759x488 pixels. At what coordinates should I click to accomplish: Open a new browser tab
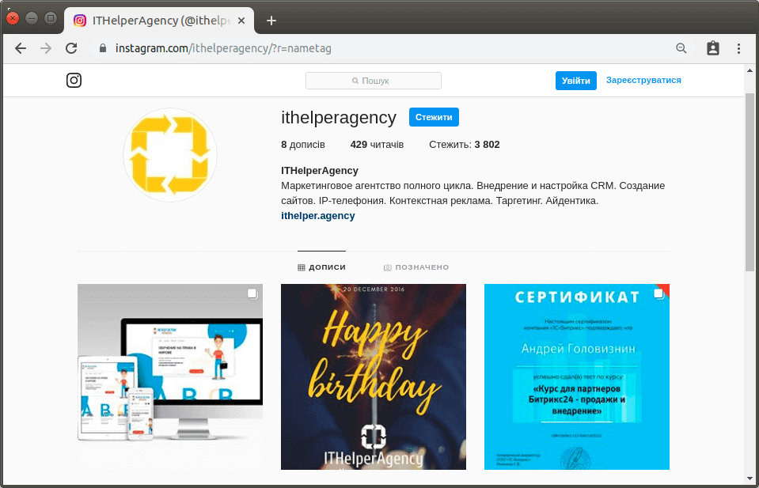click(x=271, y=21)
